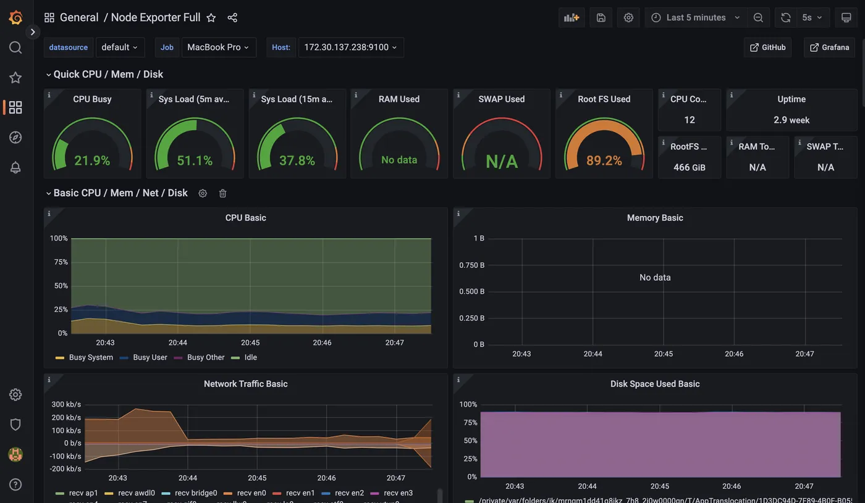This screenshot has height=503, width=865.
Task: Show info icon on Uptime panel
Action: click(x=732, y=95)
